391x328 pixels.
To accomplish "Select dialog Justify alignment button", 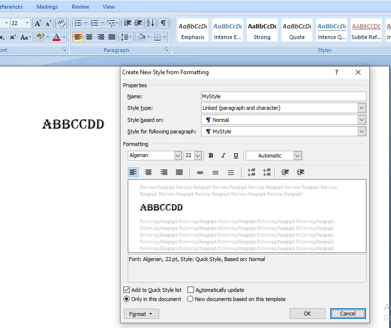I will pyautogui.click(x=179, y=172).
